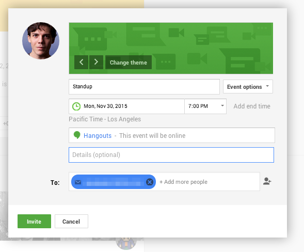Click Add end time link
The image size is (304, 252).
pos(252,106)
